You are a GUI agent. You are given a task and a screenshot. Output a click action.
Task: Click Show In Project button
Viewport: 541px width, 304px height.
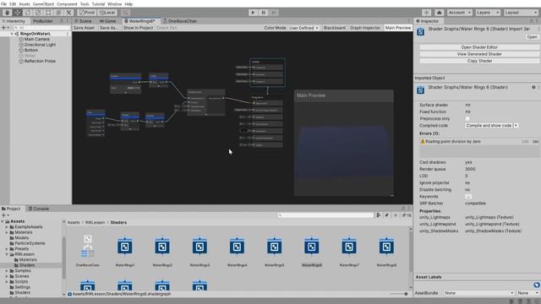[x=138, y=28]
